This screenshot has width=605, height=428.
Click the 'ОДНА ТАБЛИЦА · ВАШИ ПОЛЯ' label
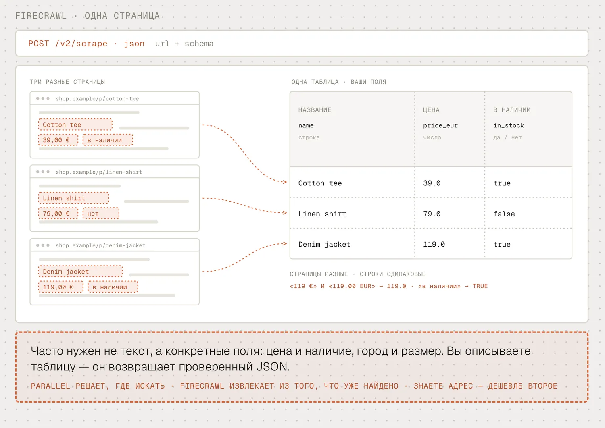[x=339, y=82]
